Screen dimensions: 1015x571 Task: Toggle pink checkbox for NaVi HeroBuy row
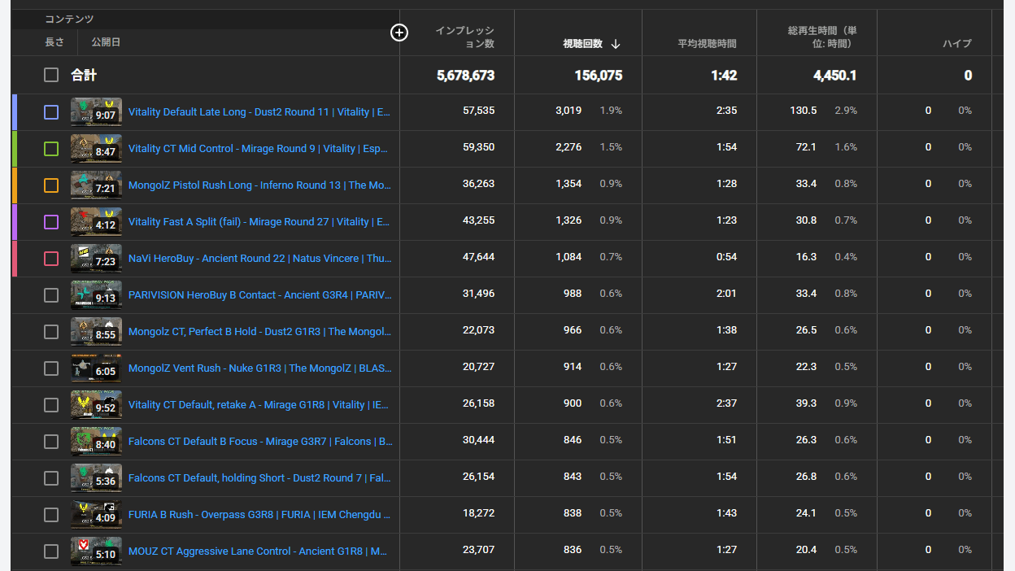coord(51,259)
